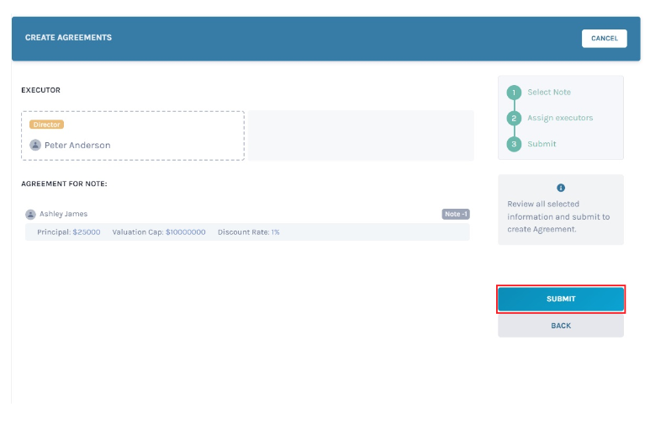Click the empty executor slot box
The height and width of the screenshot is (436, 650).
(x=361, y=136)
